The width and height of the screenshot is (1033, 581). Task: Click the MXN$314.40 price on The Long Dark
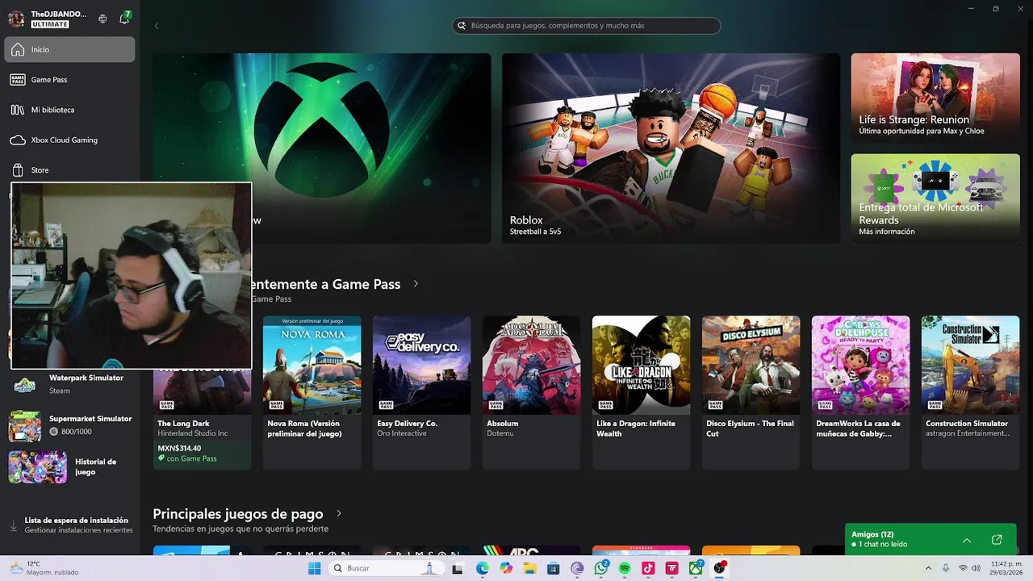coord(179,448)
